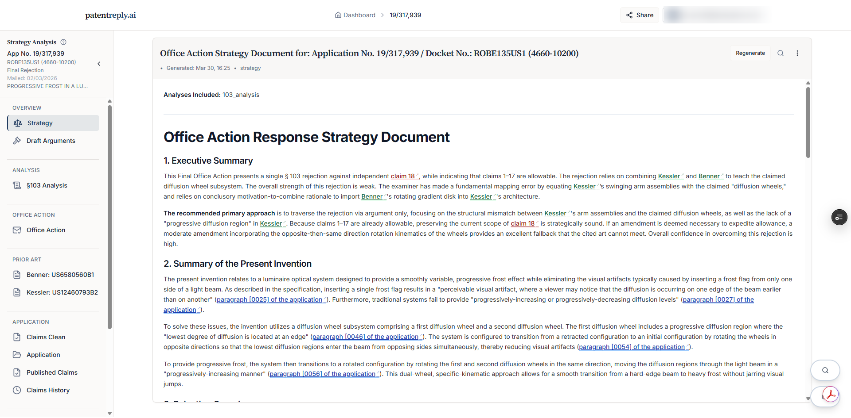Screen dimensions: 851x418
Task: Open the three-dot more options menu
Action: (x=797, y=53)
